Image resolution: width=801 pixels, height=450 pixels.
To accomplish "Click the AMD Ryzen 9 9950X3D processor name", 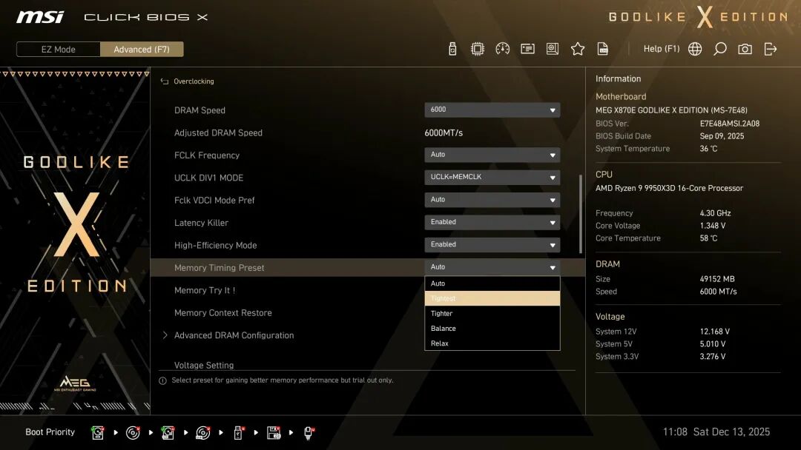I will tap(669, 188).
